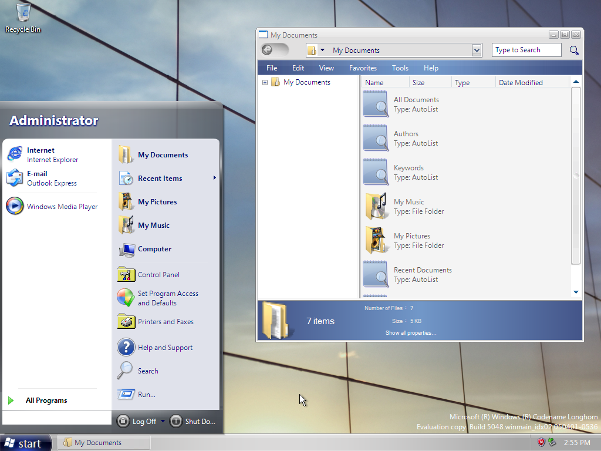Expand the My Documents tree node
This screenshot has height=451, width=601.
pos(265,83)
